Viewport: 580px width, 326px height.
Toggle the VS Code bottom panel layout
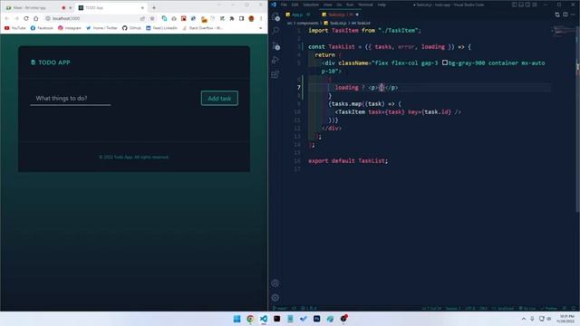point(521,5)
